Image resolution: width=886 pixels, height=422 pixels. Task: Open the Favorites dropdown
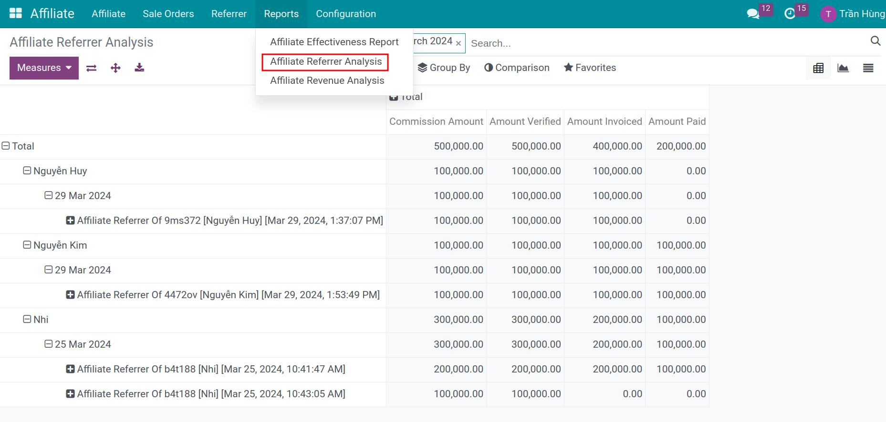point(590,68)
